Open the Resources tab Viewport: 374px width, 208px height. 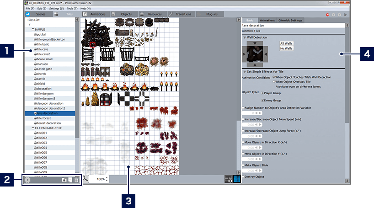click(153, 14)
